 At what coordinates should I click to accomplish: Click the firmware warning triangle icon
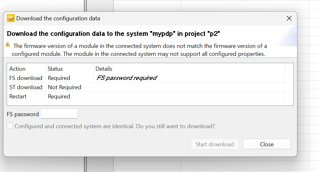pos(8,44)
